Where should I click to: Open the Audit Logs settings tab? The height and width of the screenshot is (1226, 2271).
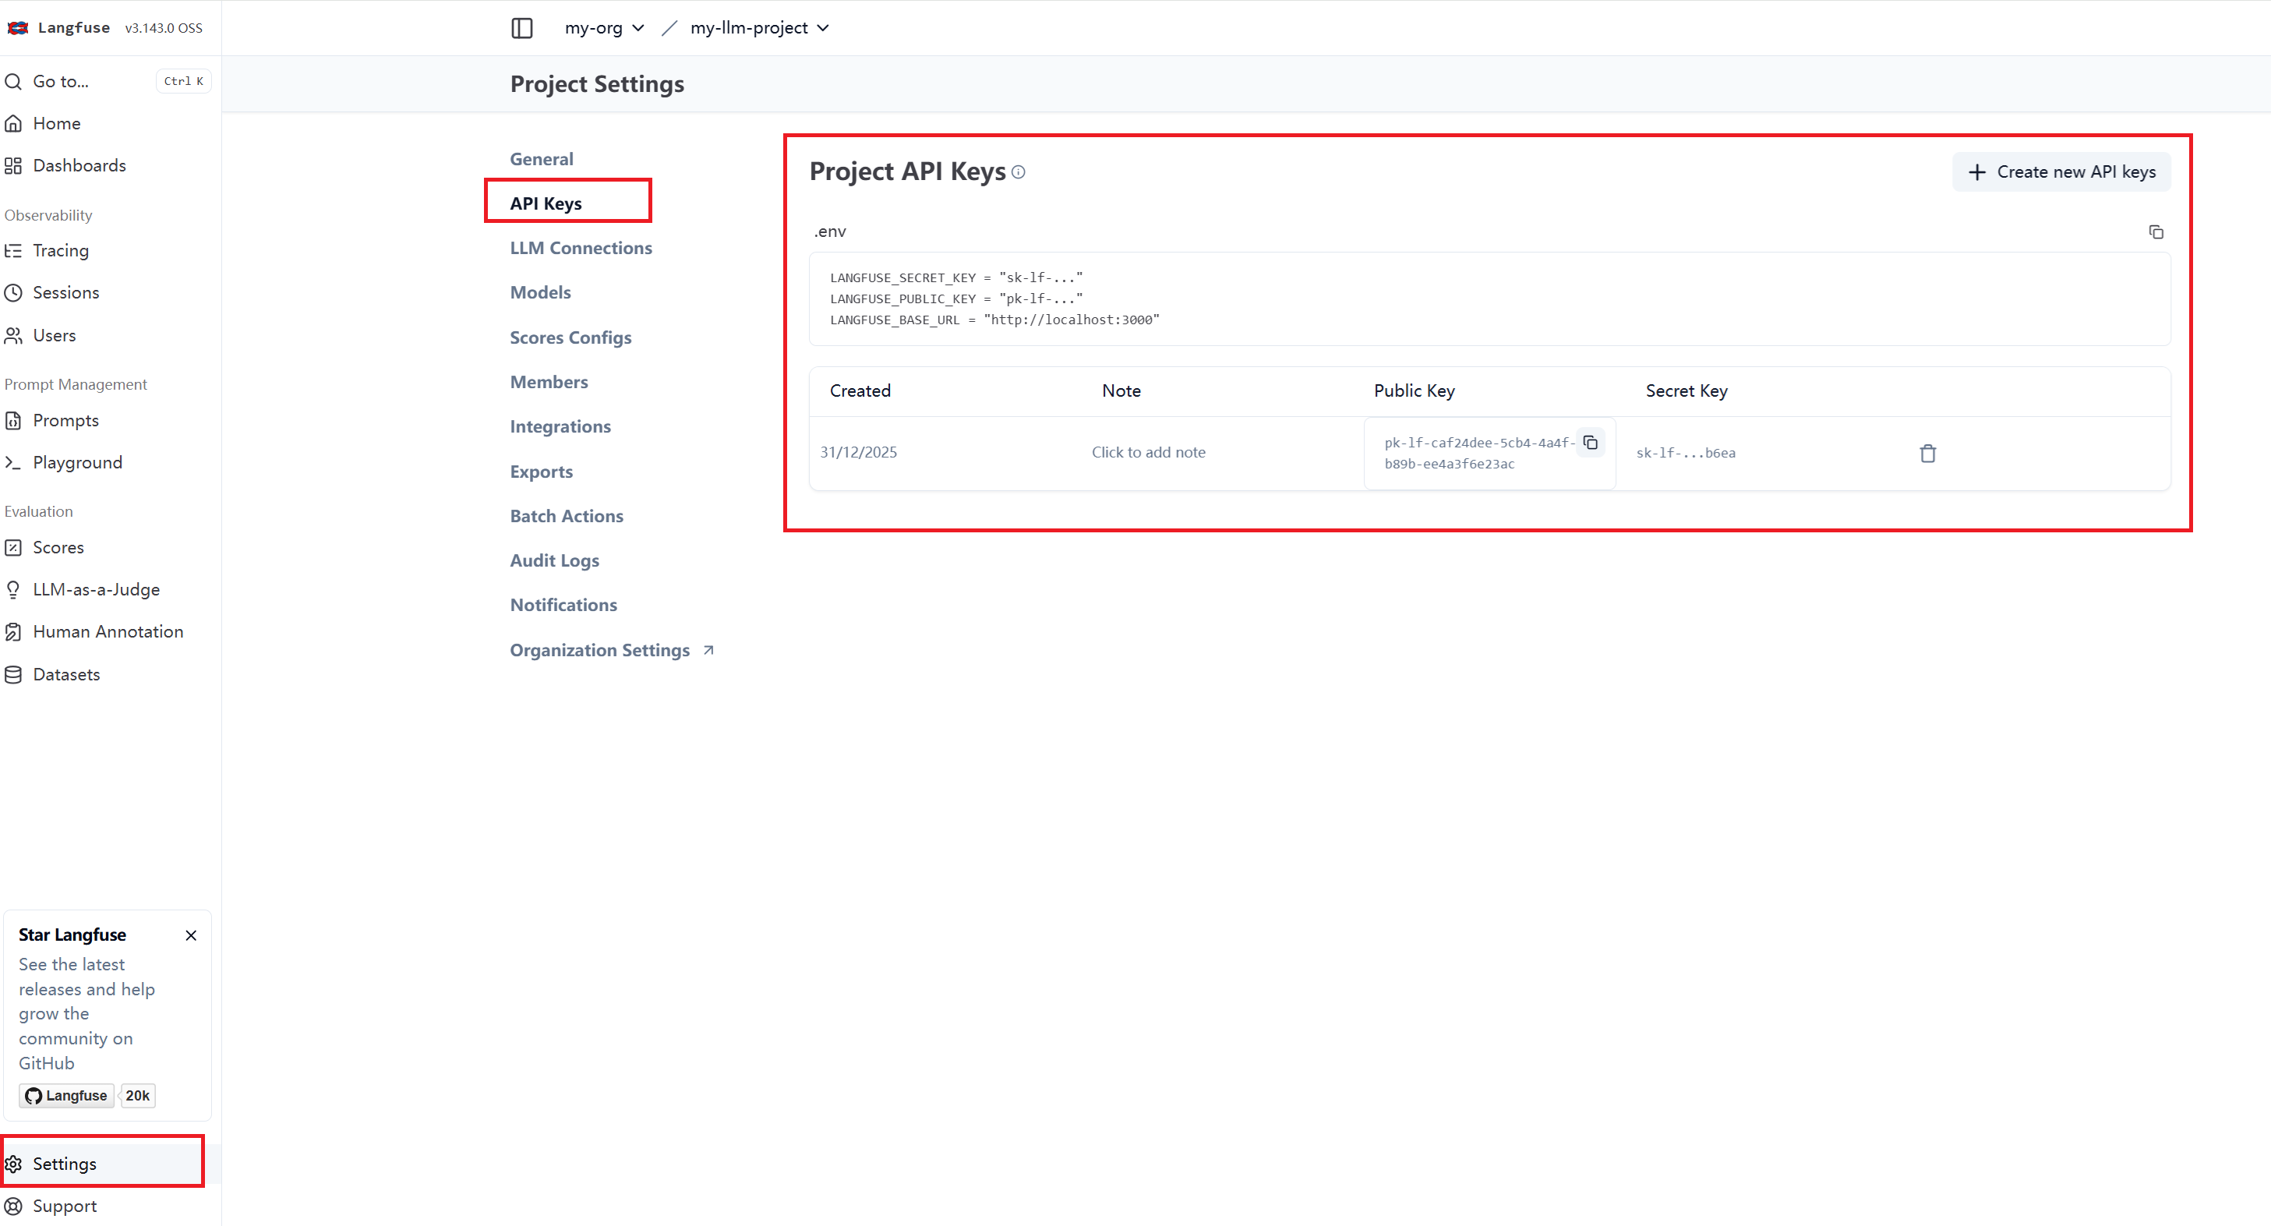tap(553, 560)
